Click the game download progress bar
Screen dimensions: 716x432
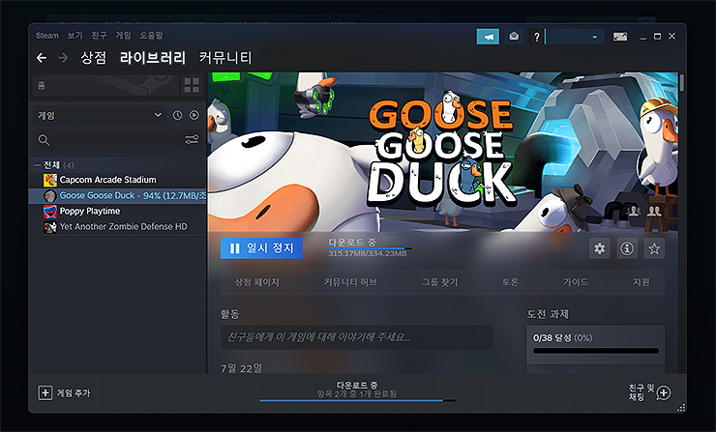(x=370, y=248)
